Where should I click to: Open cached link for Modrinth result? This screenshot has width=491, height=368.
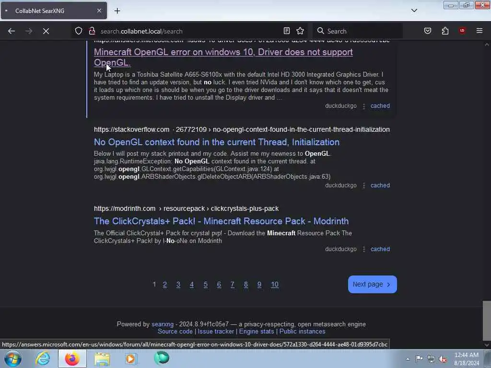380,249
